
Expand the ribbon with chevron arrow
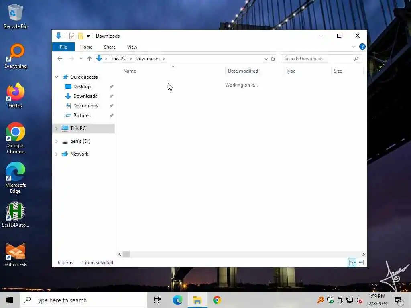click(353, 47)
